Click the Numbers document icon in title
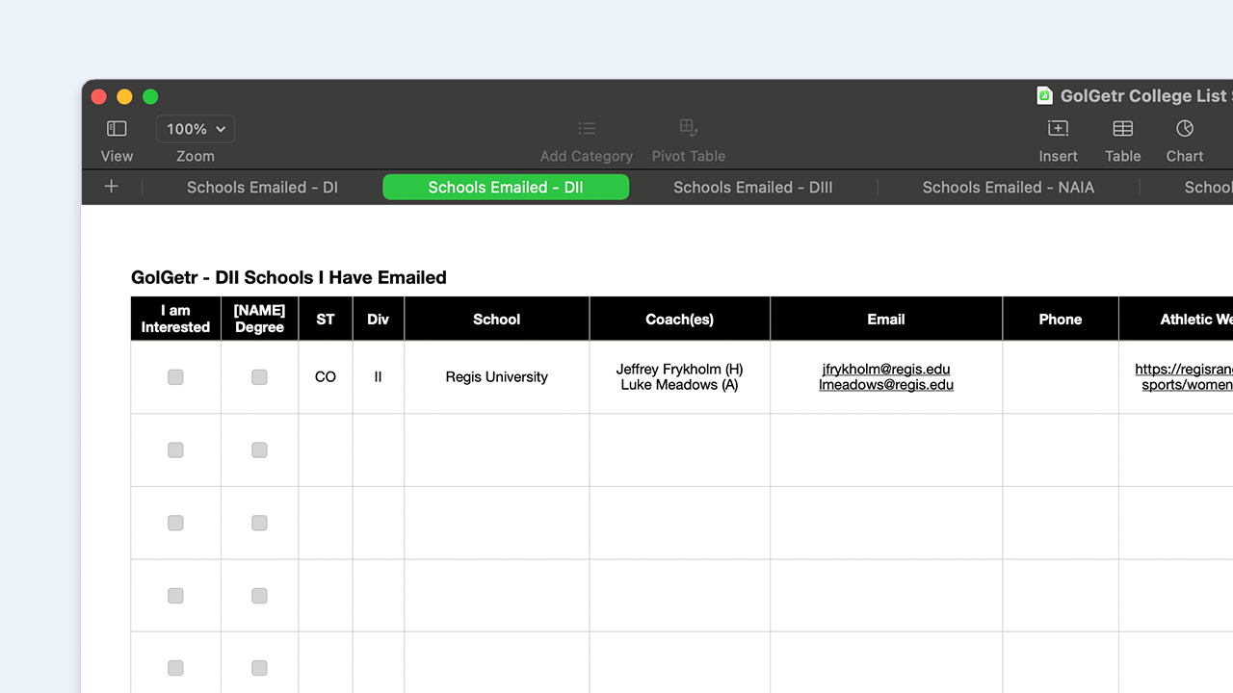 (x=1044, y=95)
